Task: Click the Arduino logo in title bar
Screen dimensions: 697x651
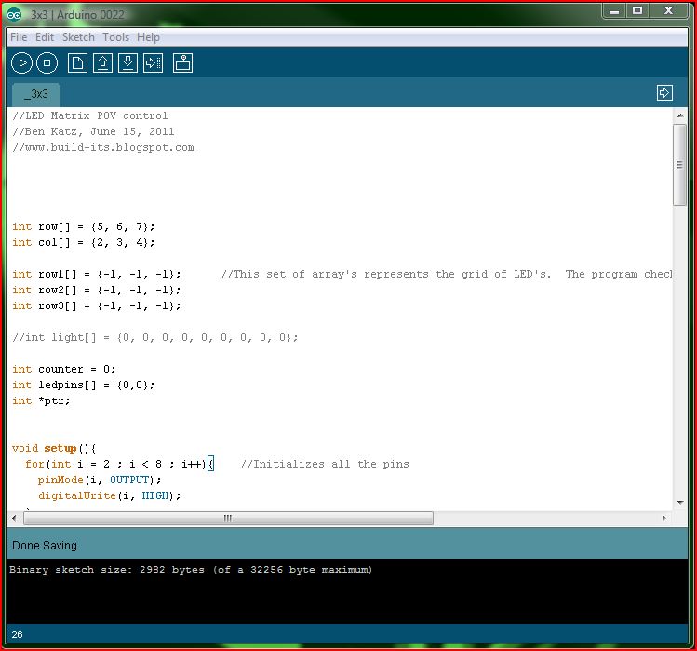Action: click(14, 15)
